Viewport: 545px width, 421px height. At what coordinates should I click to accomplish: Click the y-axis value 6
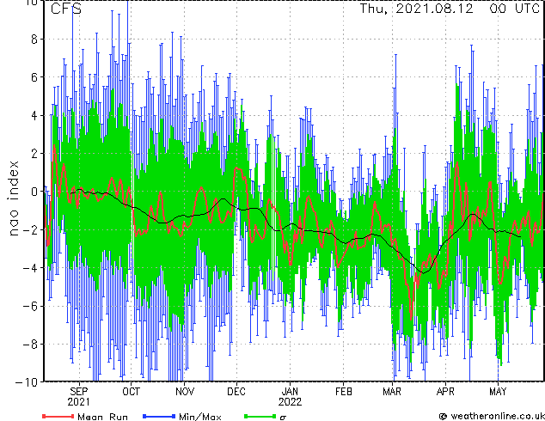[34, 77]
